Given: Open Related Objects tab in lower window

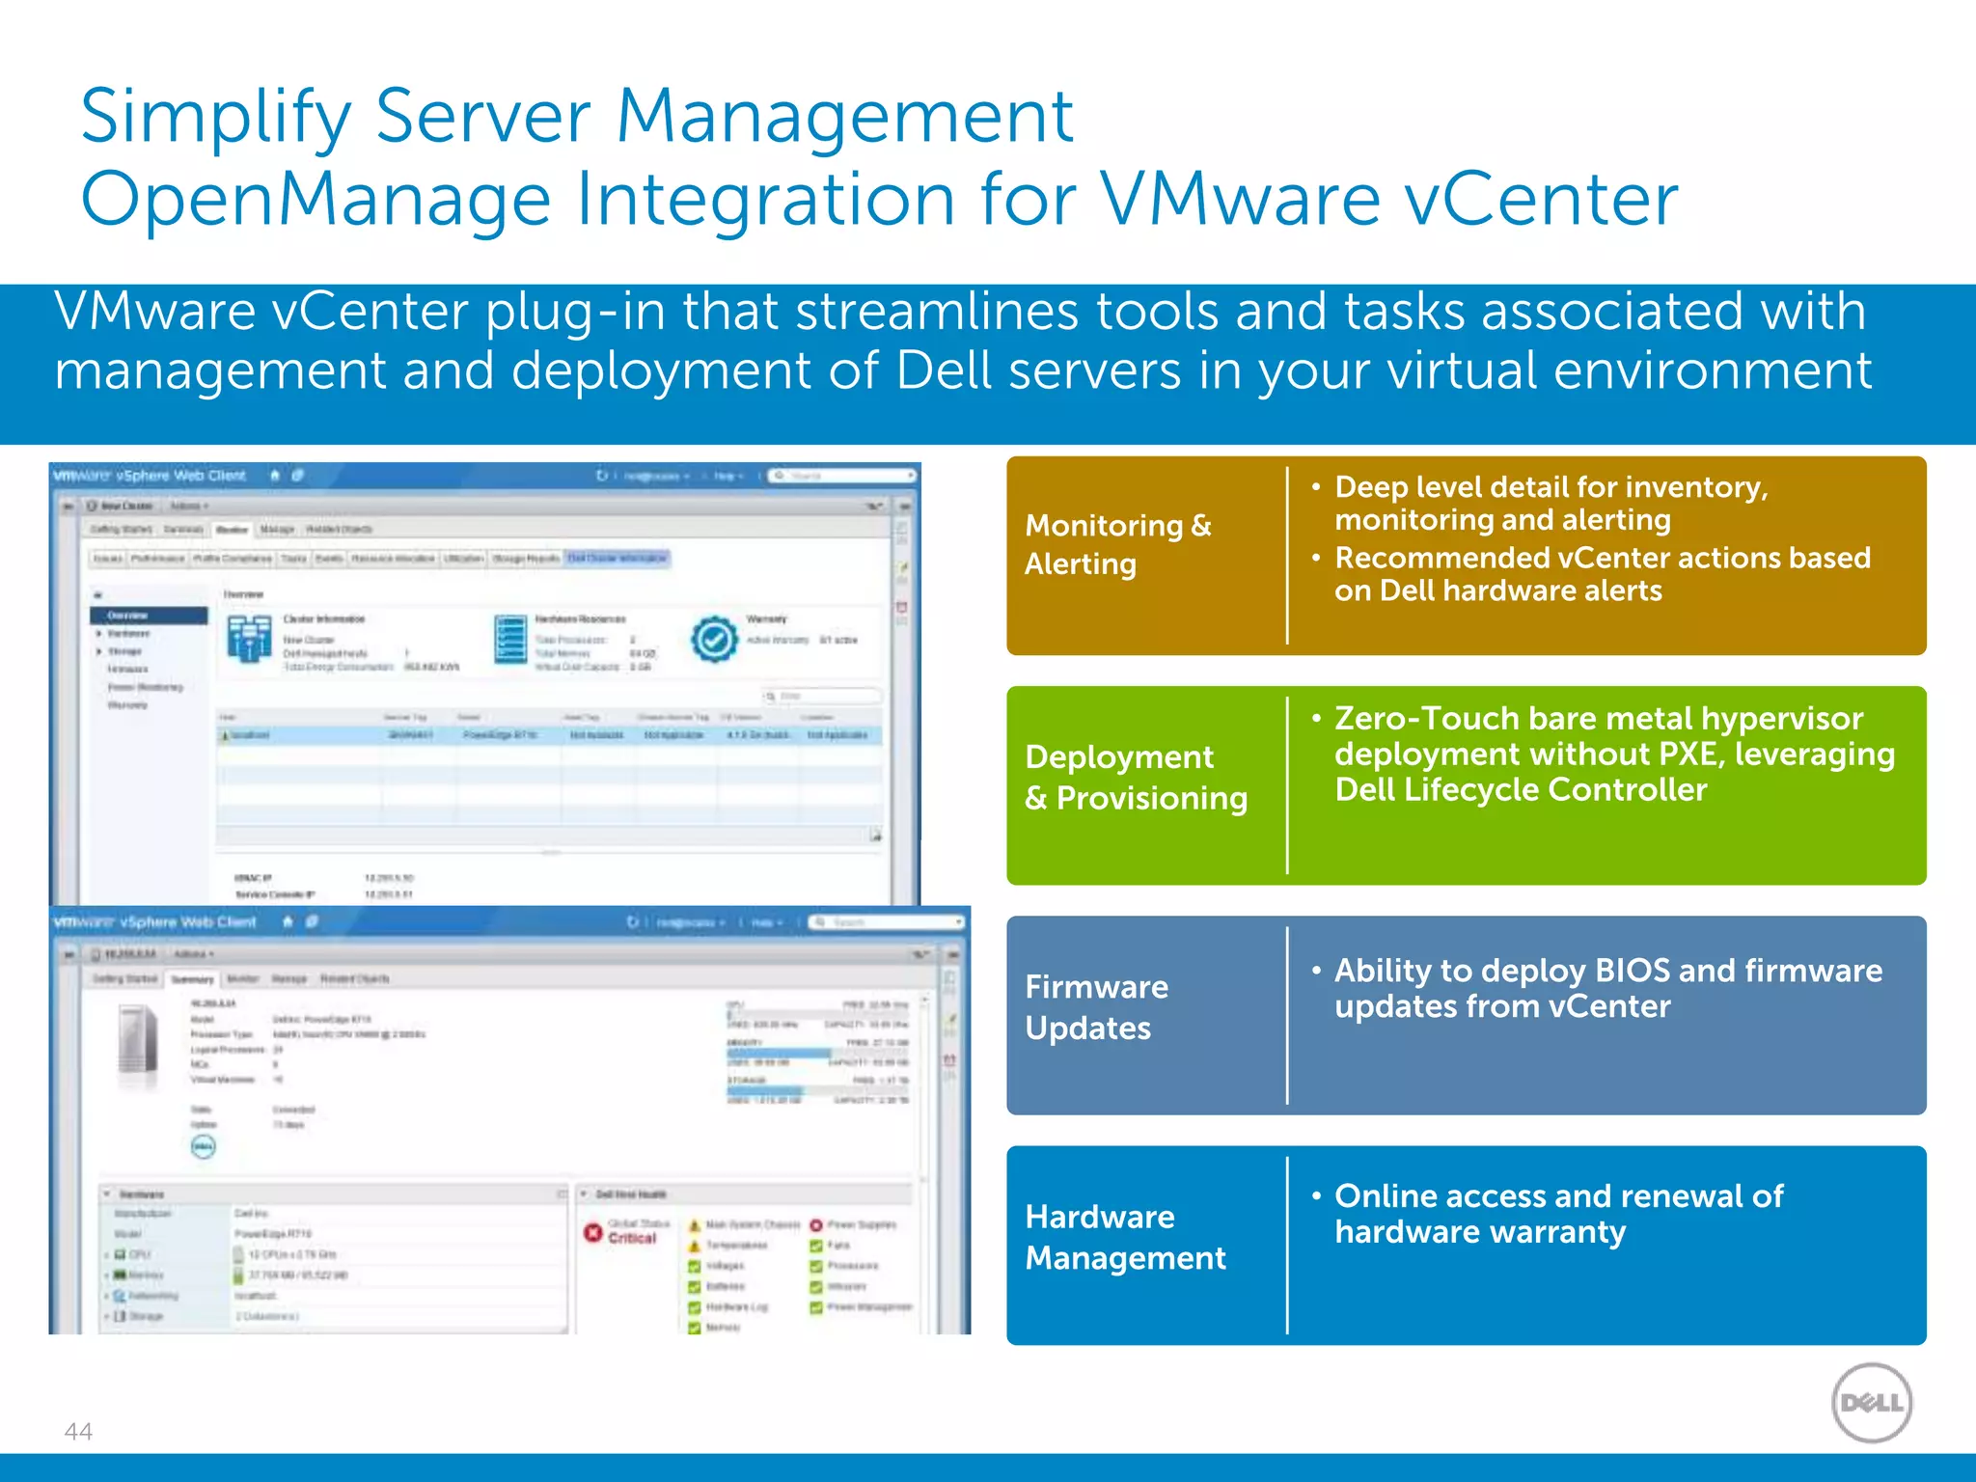Looking at the screenshot, I should click(354, 978).
